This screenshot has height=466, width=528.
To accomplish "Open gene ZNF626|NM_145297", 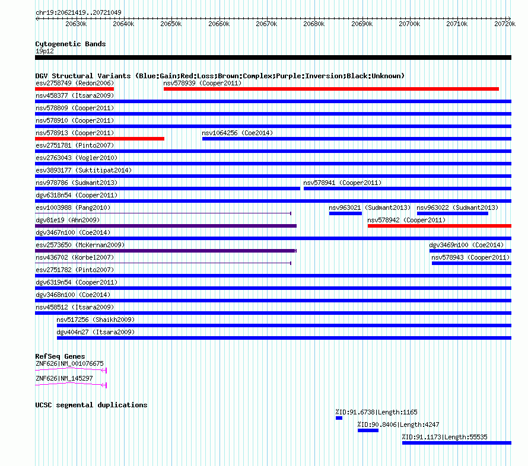I will (x=64, y=378).
